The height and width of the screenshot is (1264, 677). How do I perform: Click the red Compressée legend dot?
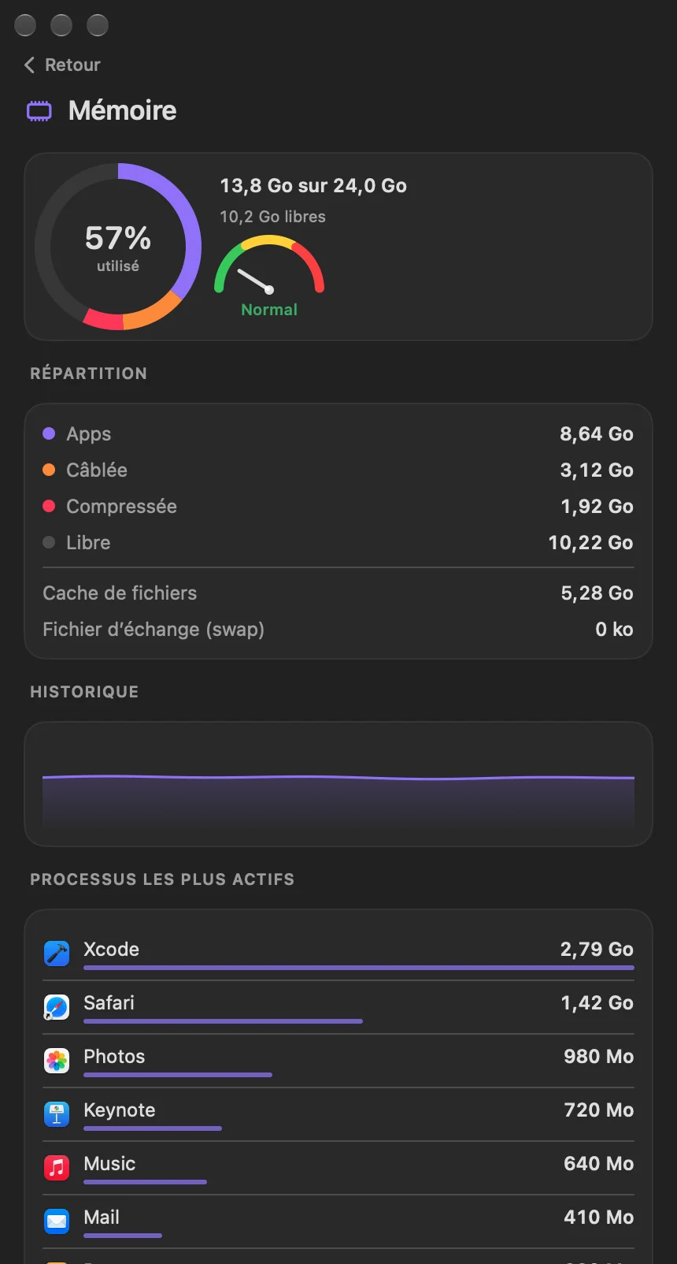tap(49, 506)
